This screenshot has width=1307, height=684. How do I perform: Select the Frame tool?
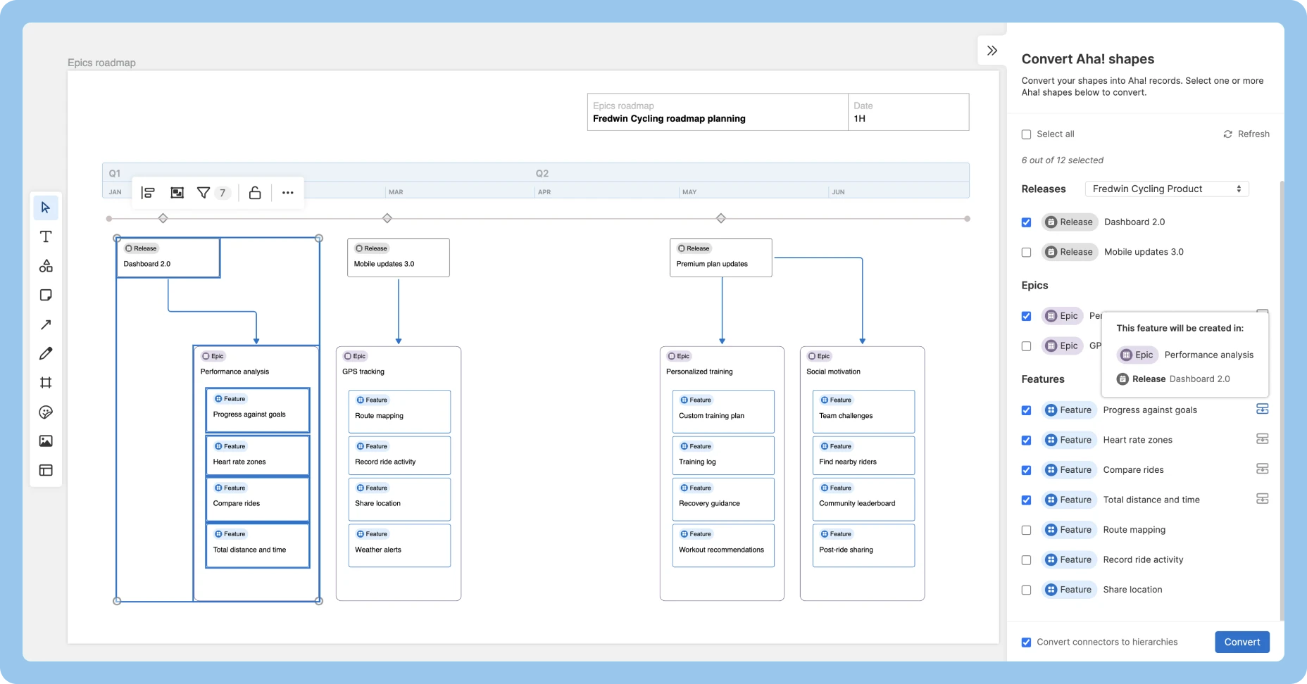point(45,383)
